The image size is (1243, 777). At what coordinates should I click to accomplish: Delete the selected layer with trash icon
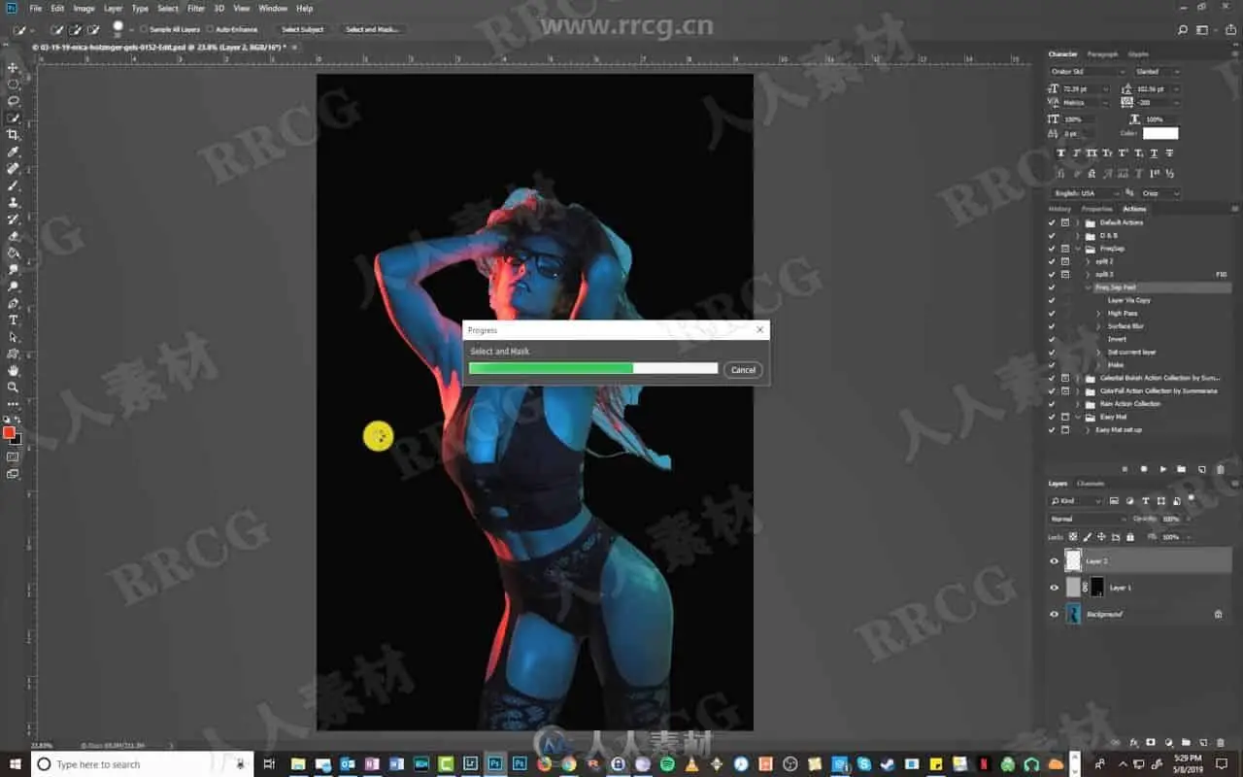pos(1220,742)
